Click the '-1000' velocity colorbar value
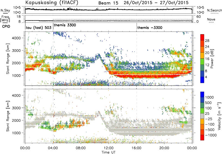 (211, 135)
